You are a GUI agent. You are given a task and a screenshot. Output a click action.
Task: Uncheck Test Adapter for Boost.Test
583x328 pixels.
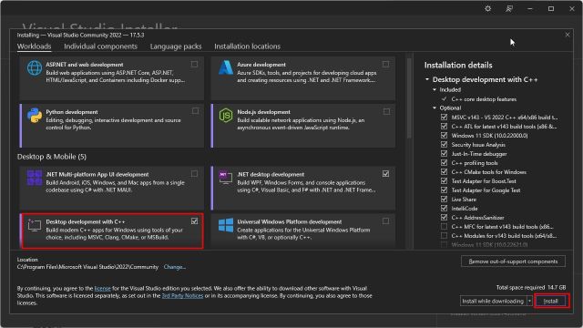(x=444, y=180)
